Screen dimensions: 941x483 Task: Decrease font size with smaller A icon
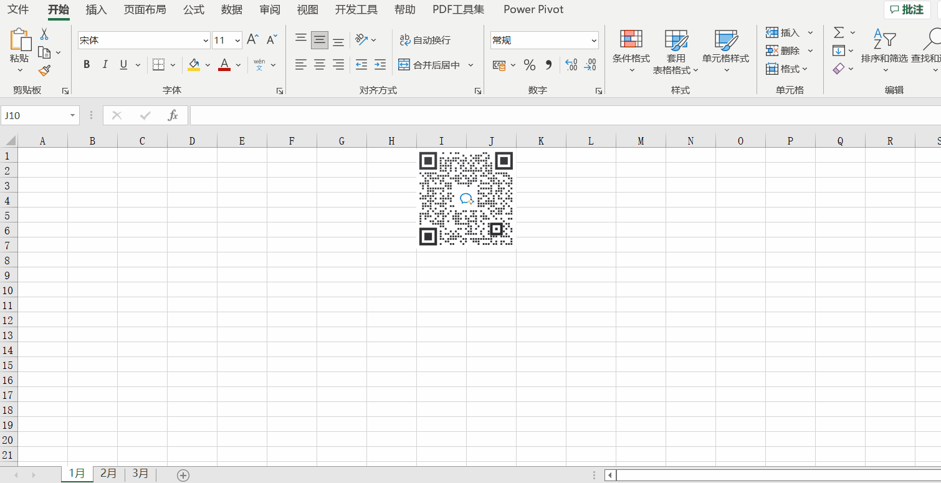click(x=272, y=40)
